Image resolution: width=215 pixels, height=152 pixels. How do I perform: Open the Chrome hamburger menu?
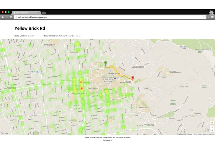[x=212, y=17]
